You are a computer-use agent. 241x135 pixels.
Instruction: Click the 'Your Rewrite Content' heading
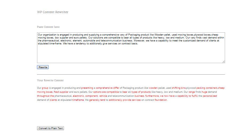point(50,80)
